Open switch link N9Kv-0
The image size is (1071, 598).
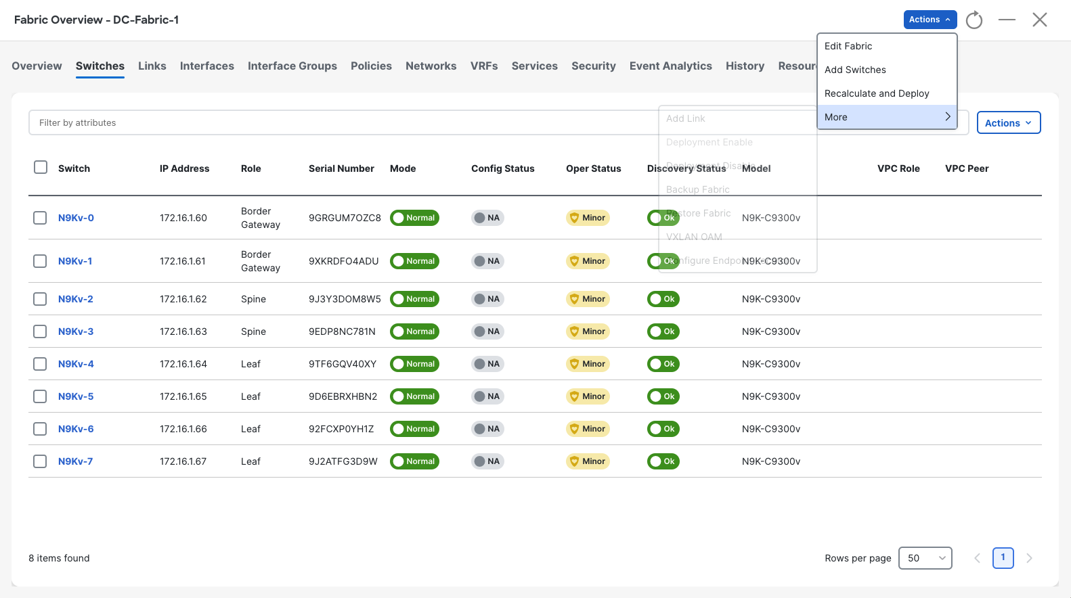[x=76, y=218]
